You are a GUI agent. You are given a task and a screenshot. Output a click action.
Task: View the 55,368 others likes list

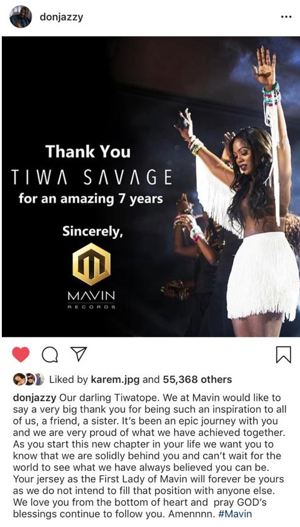(x=197, y=380)
